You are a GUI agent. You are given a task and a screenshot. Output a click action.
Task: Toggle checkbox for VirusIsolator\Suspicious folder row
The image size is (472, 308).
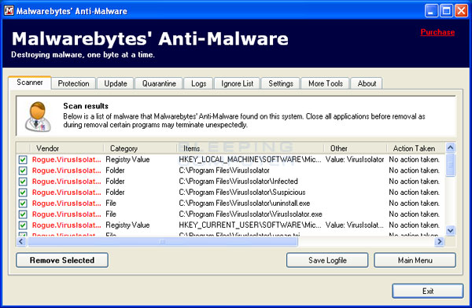[23, 192]
